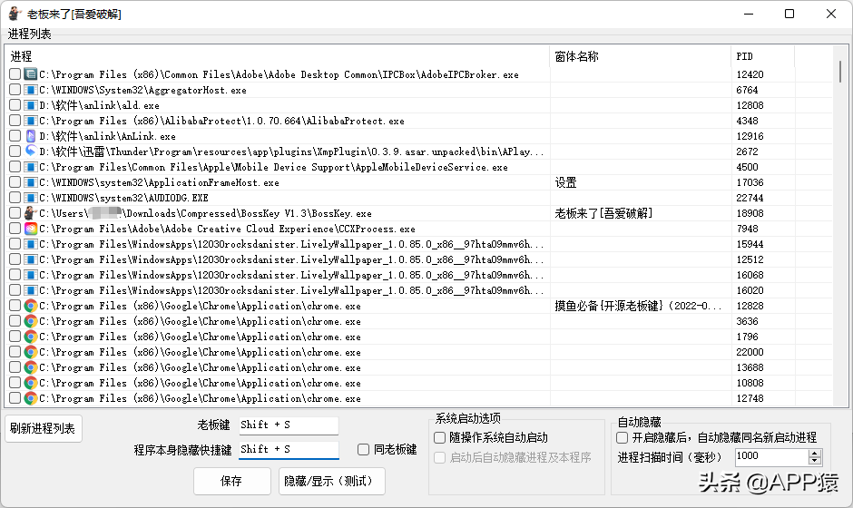
Task: Click the LivelyWallpaper icon for PID 16020
Action: coord(31,290)
